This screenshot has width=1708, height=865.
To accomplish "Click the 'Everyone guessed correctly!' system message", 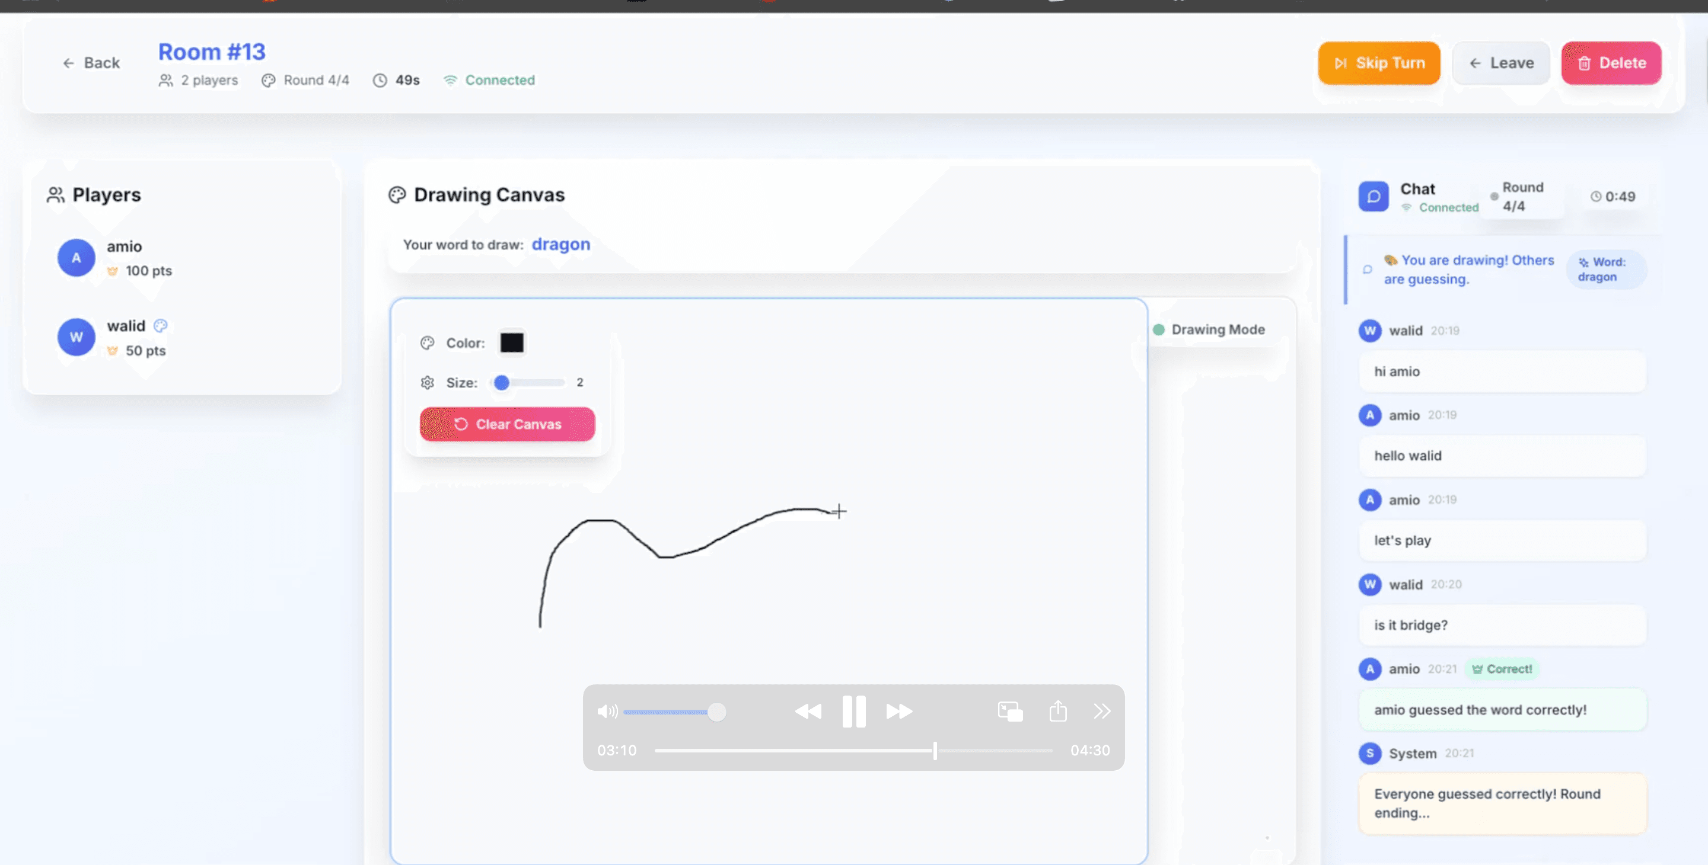I will tap(1502, 803).
